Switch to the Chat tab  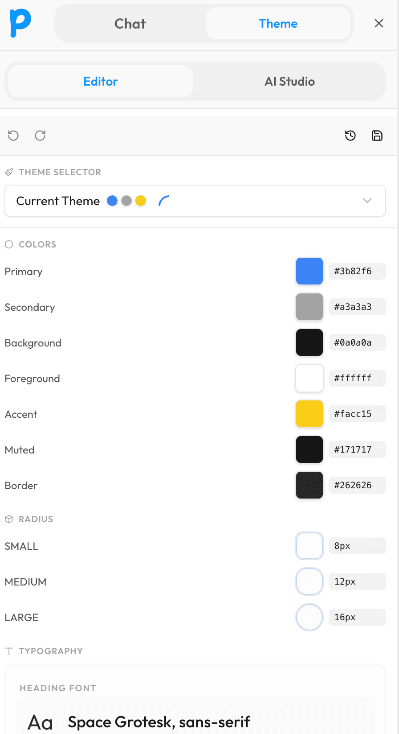130,24
